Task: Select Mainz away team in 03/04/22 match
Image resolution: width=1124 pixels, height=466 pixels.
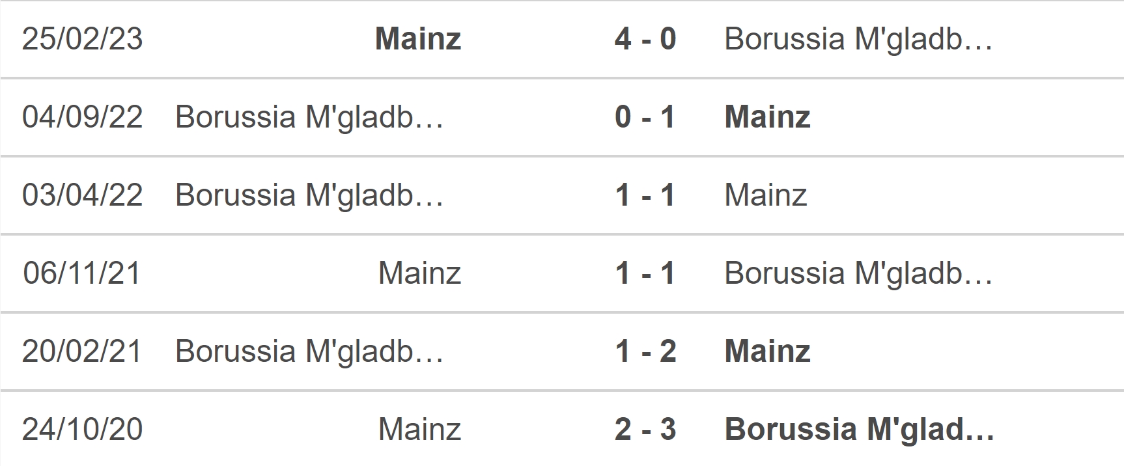Action: (766, 195)
